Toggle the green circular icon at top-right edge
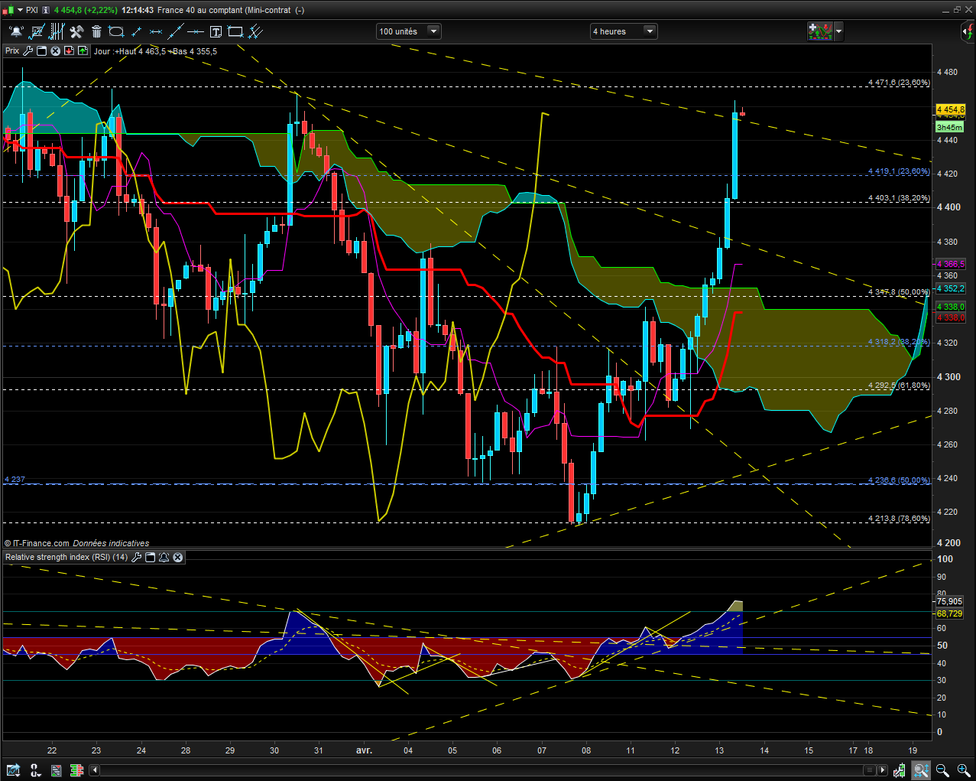 (x=968, y=31)
